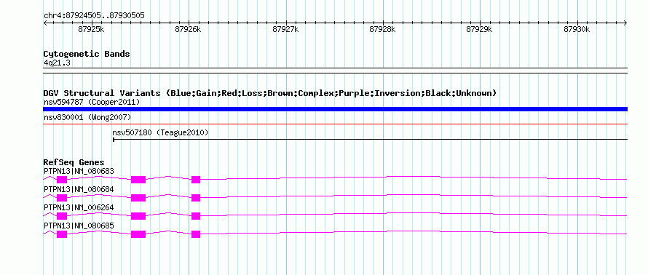Click the second exon of NM_006264
This screenshot has width=648, height=275.
pyautogui.click(x=138, y=216)
